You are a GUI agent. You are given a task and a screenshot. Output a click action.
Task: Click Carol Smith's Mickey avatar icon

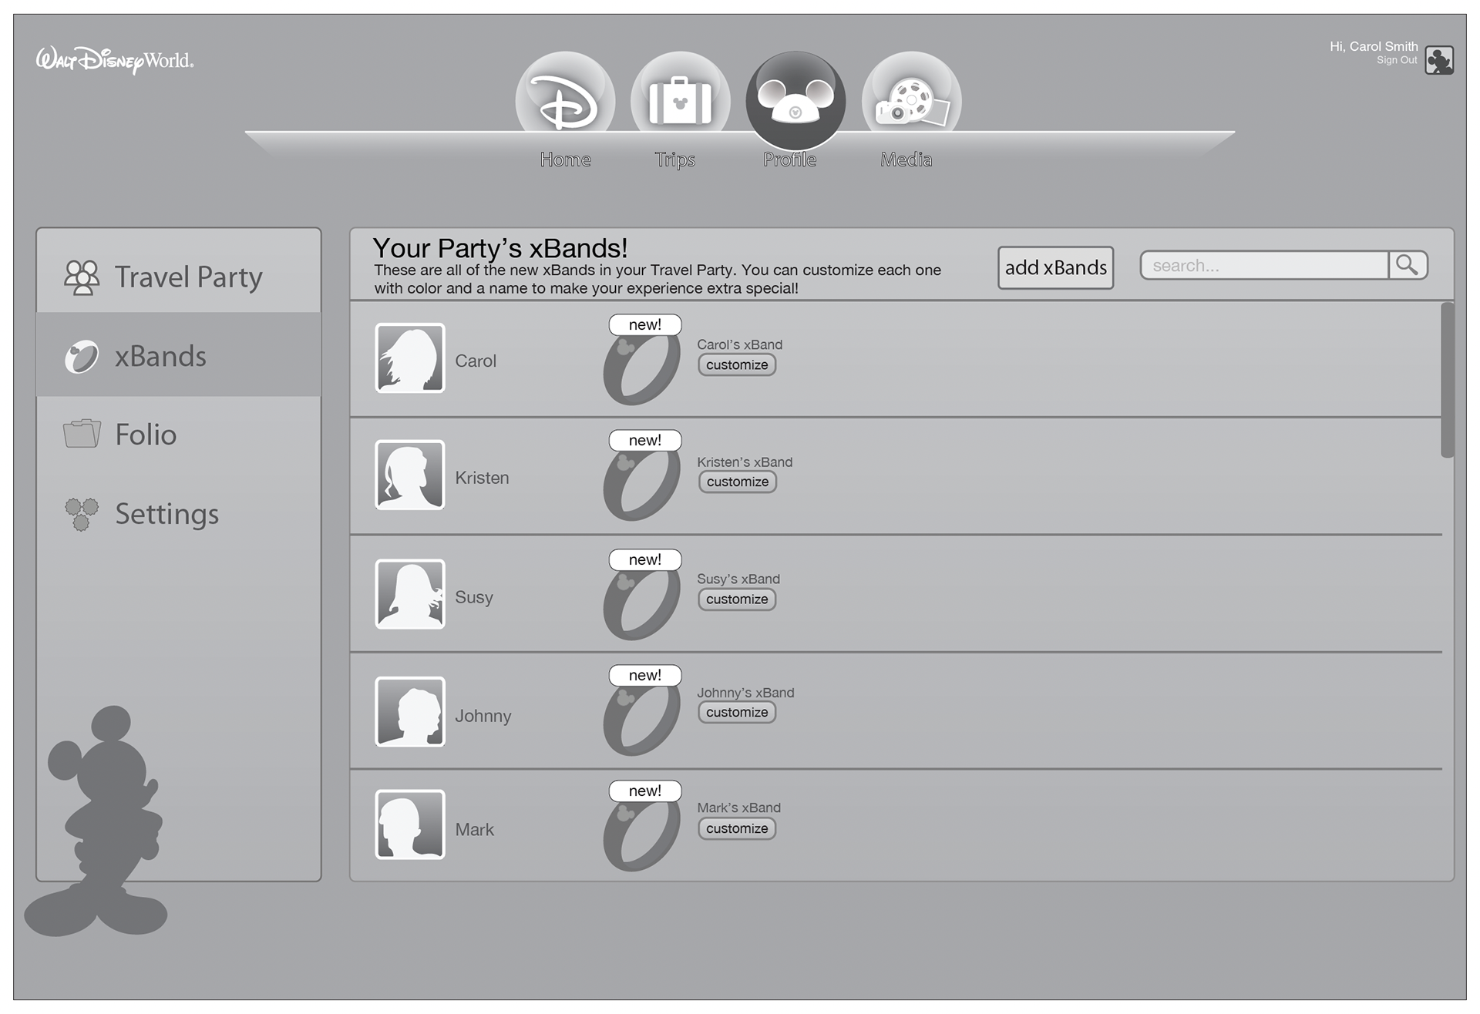tap(1438, 60)
